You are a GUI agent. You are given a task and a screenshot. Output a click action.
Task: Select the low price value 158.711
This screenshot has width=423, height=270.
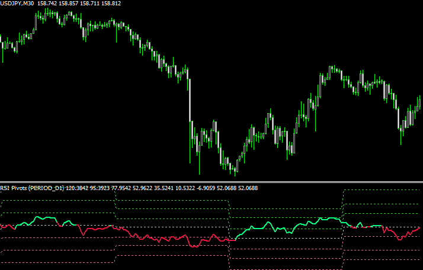pyautogui.click(x=89, y=4)
